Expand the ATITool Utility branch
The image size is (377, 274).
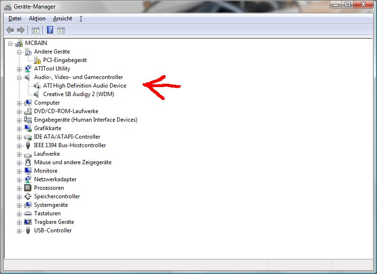(x=19, y=69)
